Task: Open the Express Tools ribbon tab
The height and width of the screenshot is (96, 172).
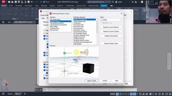Action: (81, 6)
